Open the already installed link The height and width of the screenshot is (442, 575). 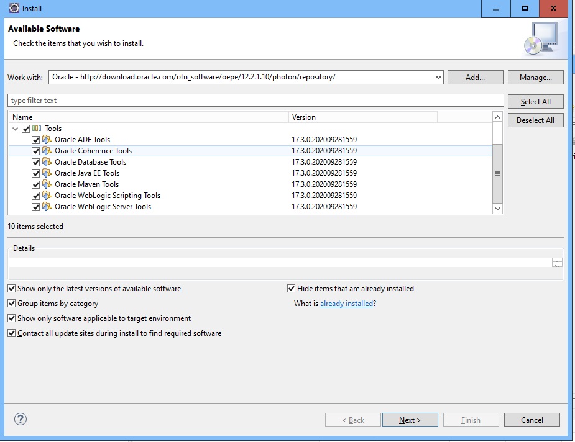346,304
